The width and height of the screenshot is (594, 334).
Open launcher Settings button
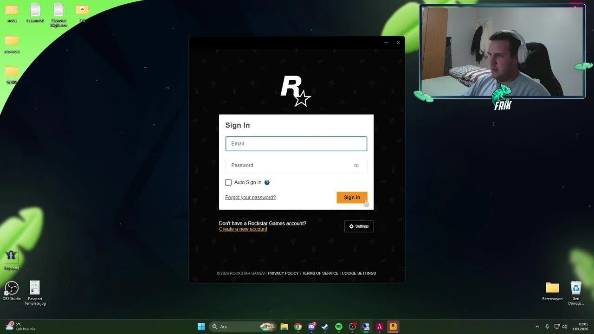coord(359,226)
